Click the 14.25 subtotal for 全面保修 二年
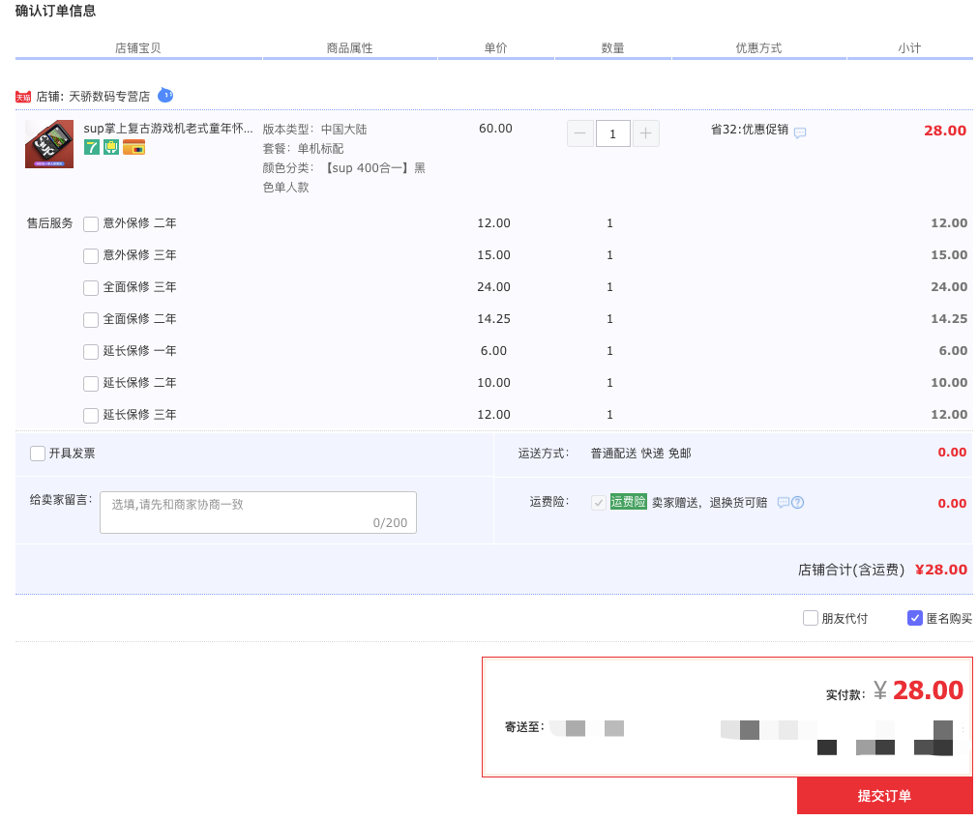 click(949, 318)
